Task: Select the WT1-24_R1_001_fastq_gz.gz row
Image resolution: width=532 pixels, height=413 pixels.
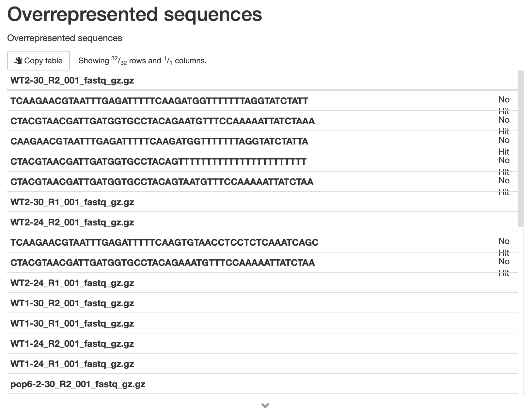Action: point(262,364)
